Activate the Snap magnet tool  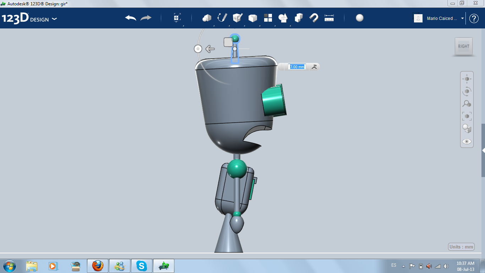(x=314, y=18)
